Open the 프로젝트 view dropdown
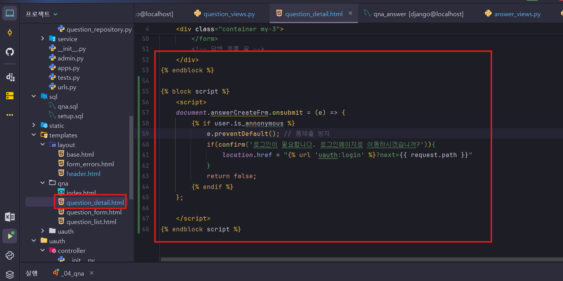The width and height of the screenshot is (563, 281). click(42, 14)
